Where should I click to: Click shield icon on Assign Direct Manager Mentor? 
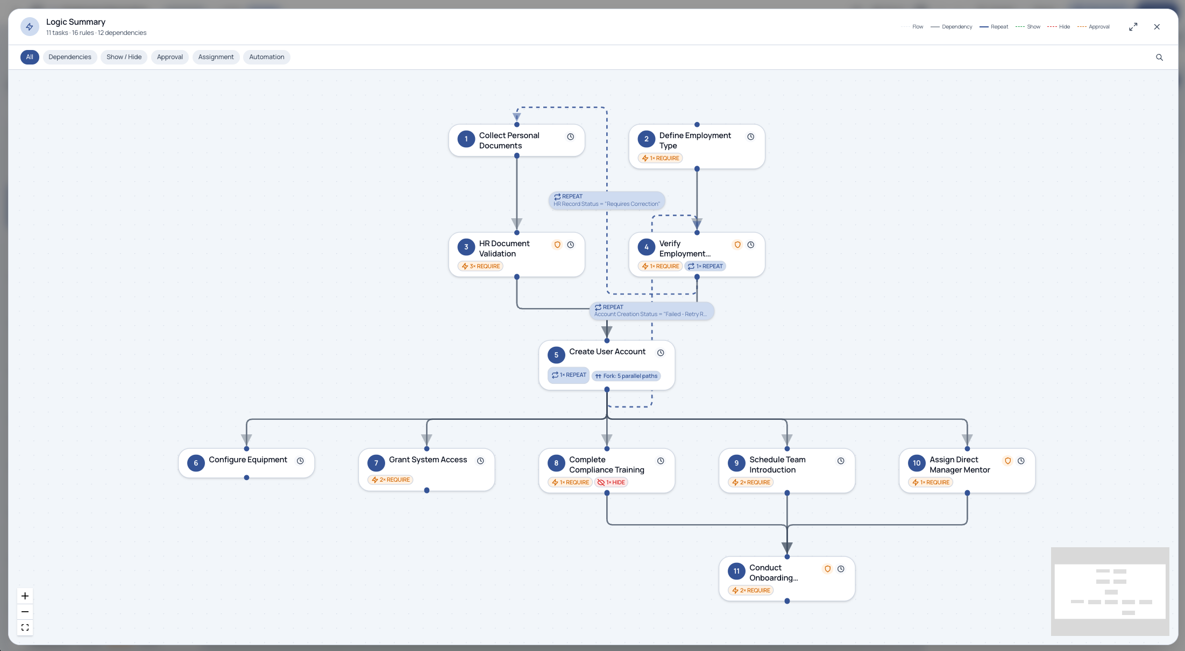coord(1007,461)
